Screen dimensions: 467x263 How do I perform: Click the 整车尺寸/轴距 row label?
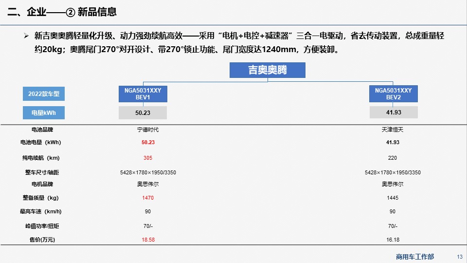tap(42, 172)
